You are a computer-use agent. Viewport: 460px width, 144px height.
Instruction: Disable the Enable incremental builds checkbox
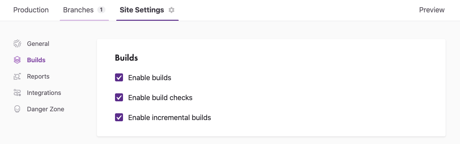(119, 117)
